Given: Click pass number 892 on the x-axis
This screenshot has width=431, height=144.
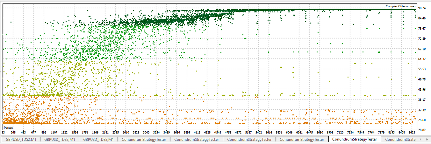Looking at the screenshot, I should (44, 133).
